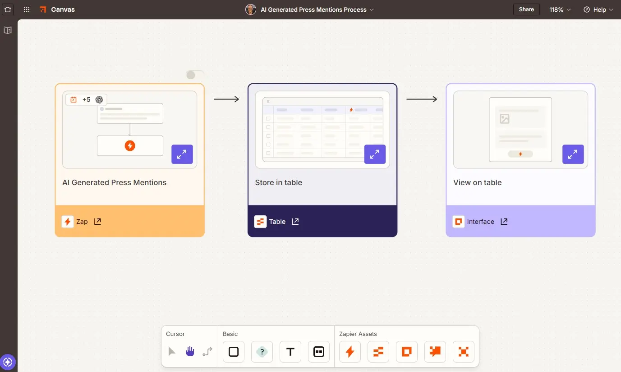Image resolution: width=621 pixels, height=372 pixels.
Task: Click the Table icon in dark card footer
Action: tap(260, 222)
